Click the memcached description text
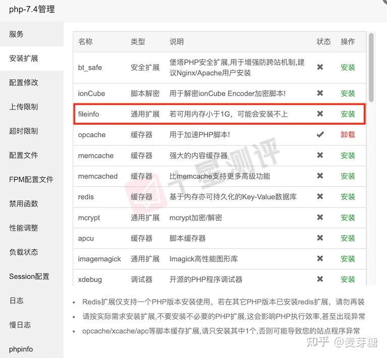The image size is (387, 358). [x=219, y=176]
